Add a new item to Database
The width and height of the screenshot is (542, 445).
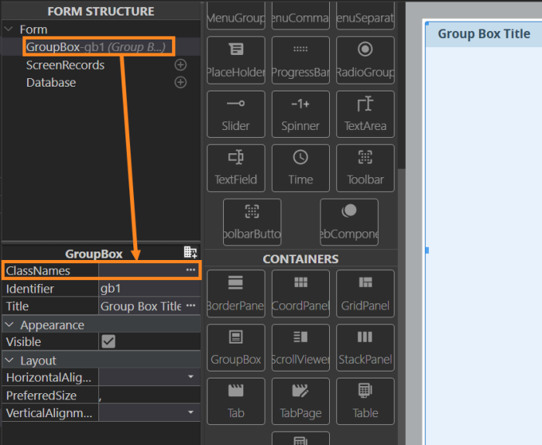click(x=180, y=82)
